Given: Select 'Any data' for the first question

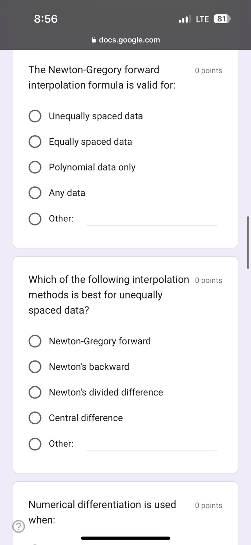Looking at the screenshot, I should point(35,192).
